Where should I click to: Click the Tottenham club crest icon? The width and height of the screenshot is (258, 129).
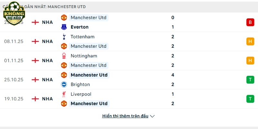pos(64,37)
